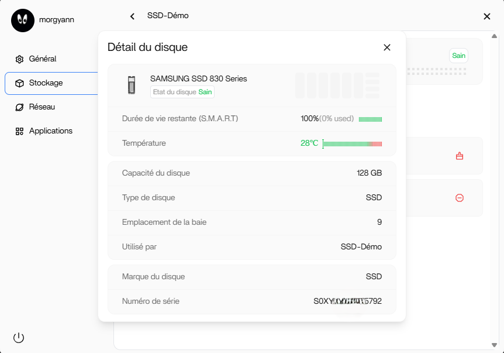
Task: Click the SSD-Démo value in Utilisé par
Action: point(361,247)
